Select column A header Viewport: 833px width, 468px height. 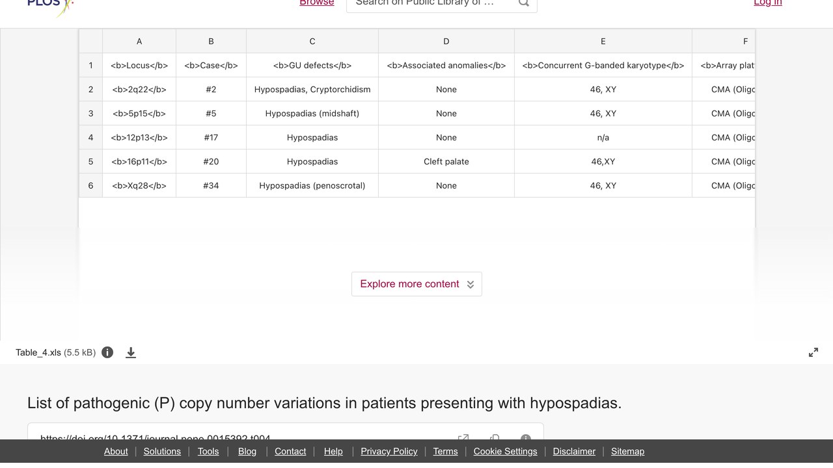tap(139, 41)
